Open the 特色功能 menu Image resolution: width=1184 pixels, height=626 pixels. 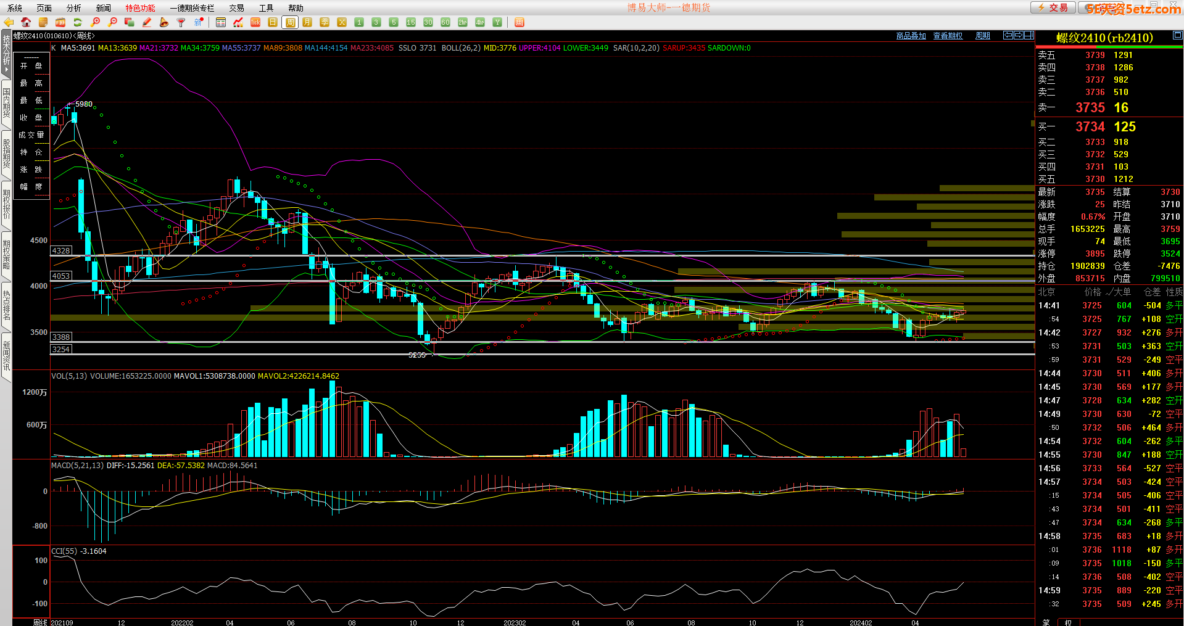141,8
